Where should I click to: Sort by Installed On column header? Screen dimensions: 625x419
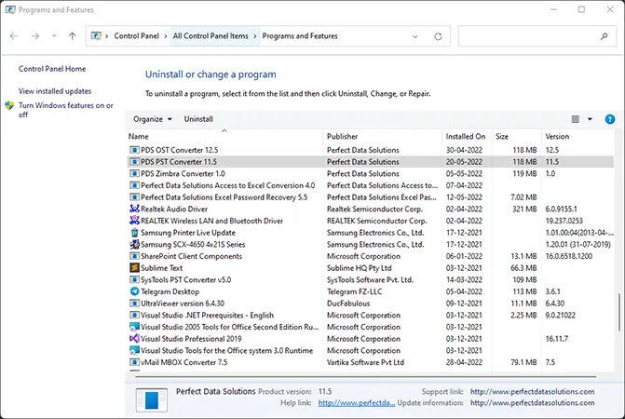(466, 137)
